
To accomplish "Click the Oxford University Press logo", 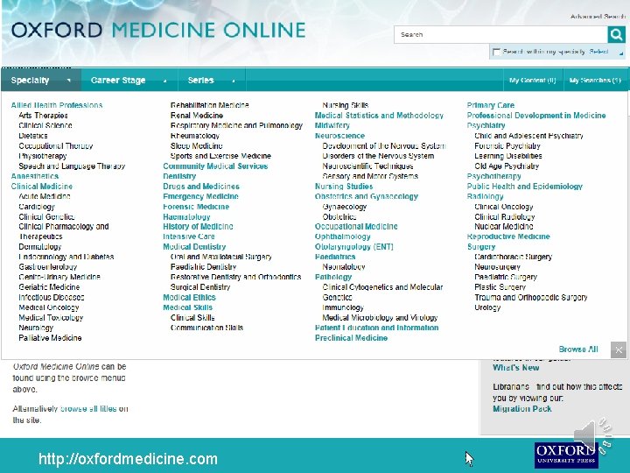I will coord(566,455).
